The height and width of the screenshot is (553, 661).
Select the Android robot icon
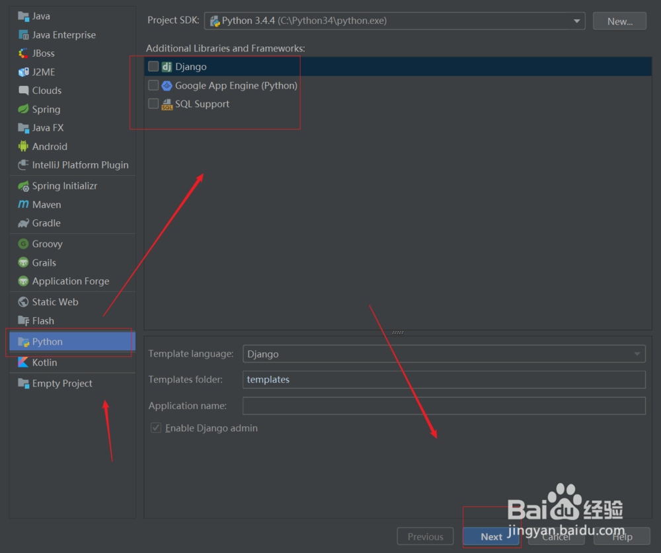coord(23,146)
